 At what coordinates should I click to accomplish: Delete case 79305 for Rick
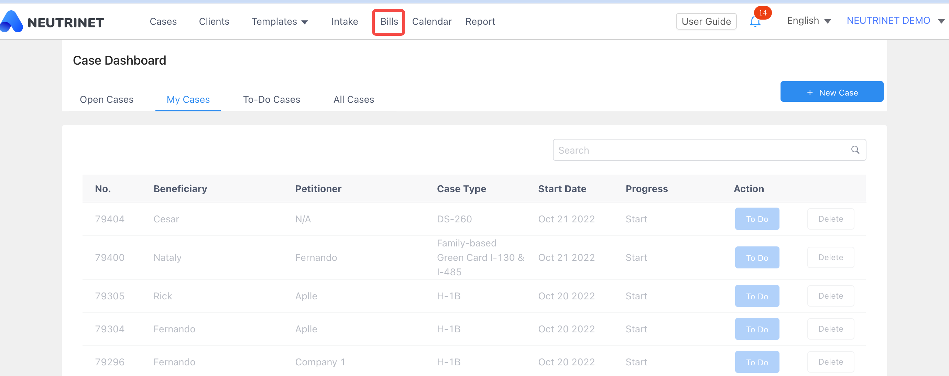[830, 296]
